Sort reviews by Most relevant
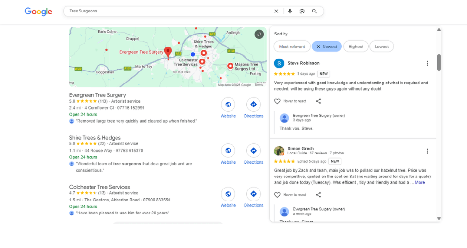Screen dimensions: 467x248 [x=292, y=47]
